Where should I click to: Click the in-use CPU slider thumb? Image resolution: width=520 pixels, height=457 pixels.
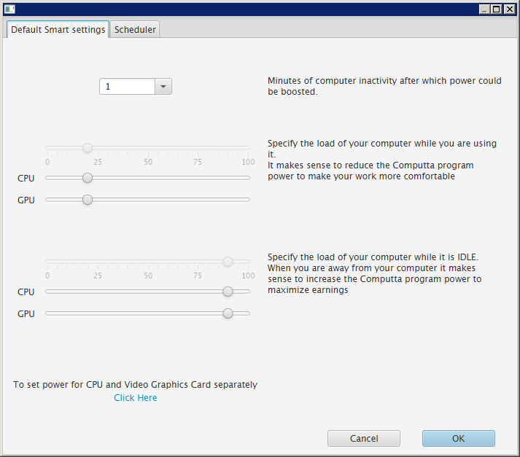point(88,178)
